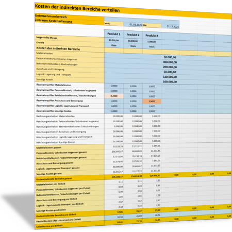Click the 'Einheit' row label
This screenshot has height=232, width=232.
pyautogui.click(x=69, y=43)
